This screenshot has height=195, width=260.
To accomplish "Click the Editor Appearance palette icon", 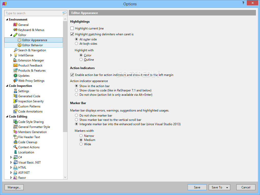I will pyautogui.click(x=20, y=40).
